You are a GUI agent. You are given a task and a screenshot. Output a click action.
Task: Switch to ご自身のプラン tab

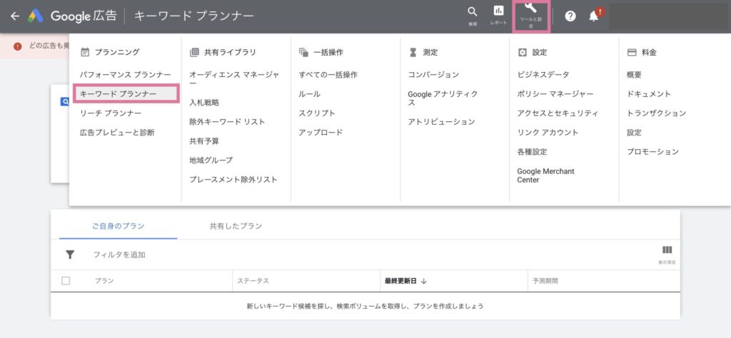pyautogui.click(x=119, y=226)
